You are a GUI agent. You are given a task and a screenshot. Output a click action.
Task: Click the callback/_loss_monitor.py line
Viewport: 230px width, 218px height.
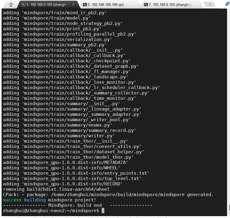[69, 82]
